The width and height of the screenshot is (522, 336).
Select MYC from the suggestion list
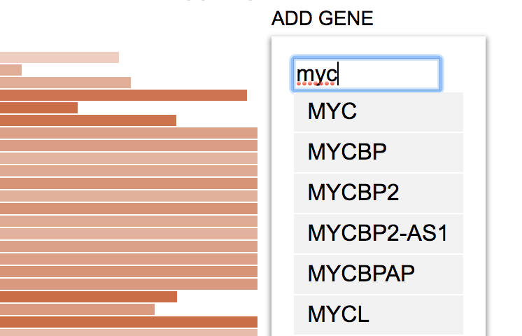coord(378,112)
